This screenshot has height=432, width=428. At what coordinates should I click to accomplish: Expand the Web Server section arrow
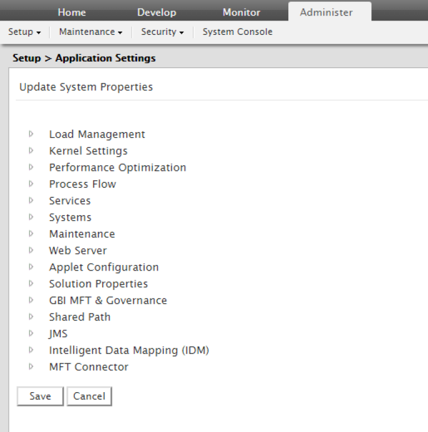point(31,251)
